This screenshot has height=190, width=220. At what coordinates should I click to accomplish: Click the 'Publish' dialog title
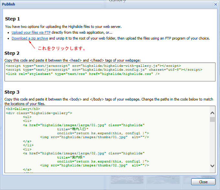pos(8,4)
